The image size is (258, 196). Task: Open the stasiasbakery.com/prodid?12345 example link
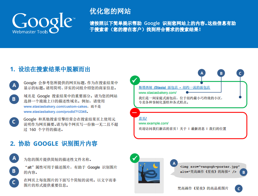coord(55,112)
